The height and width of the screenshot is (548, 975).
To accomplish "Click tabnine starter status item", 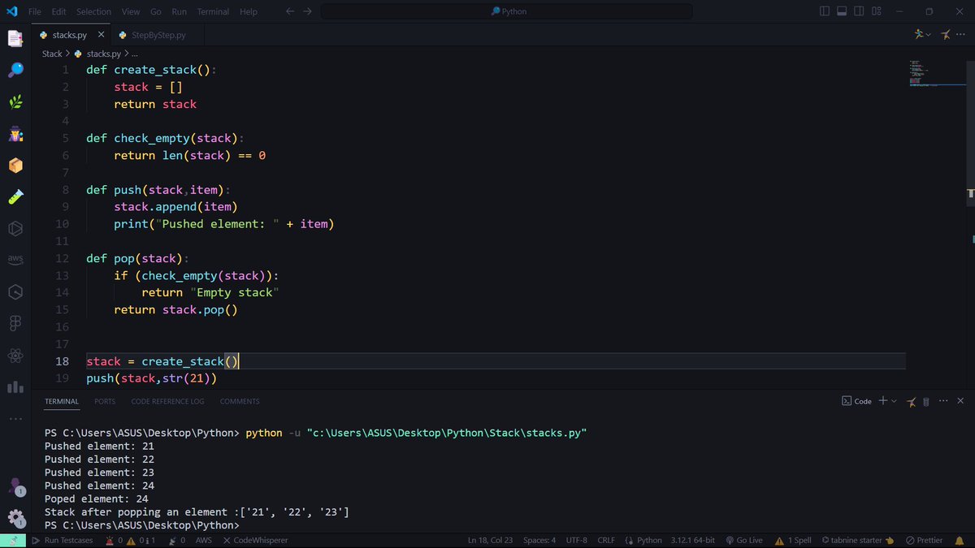I will tap(857, 540).
